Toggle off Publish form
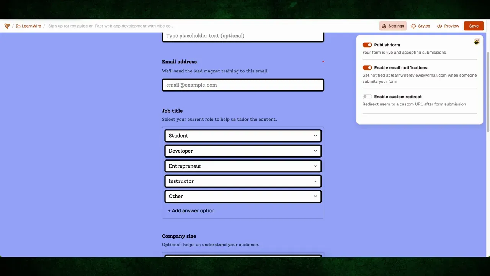The height and width of the screenshot is (276, 490). [x=367, y=45]
